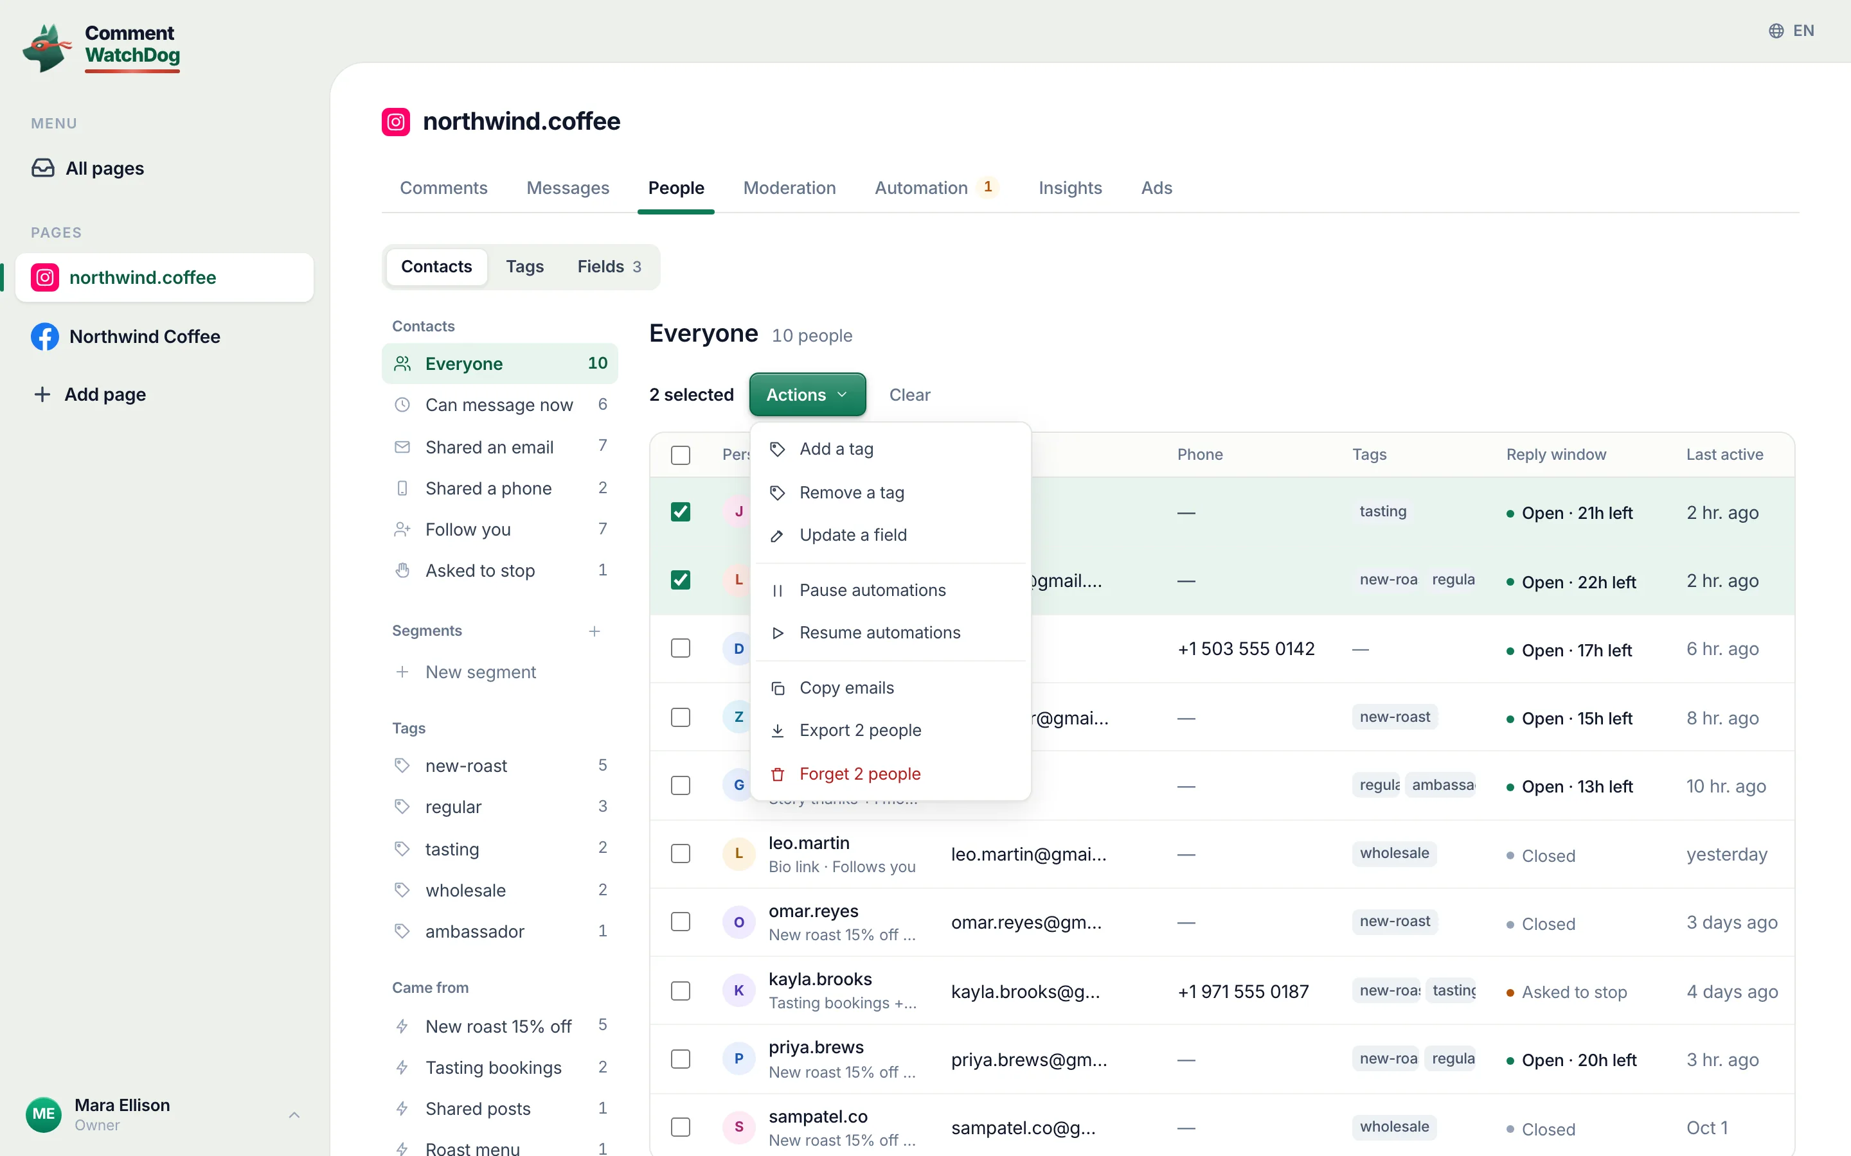Check the box for leo.martin row

tap(680, 854)
